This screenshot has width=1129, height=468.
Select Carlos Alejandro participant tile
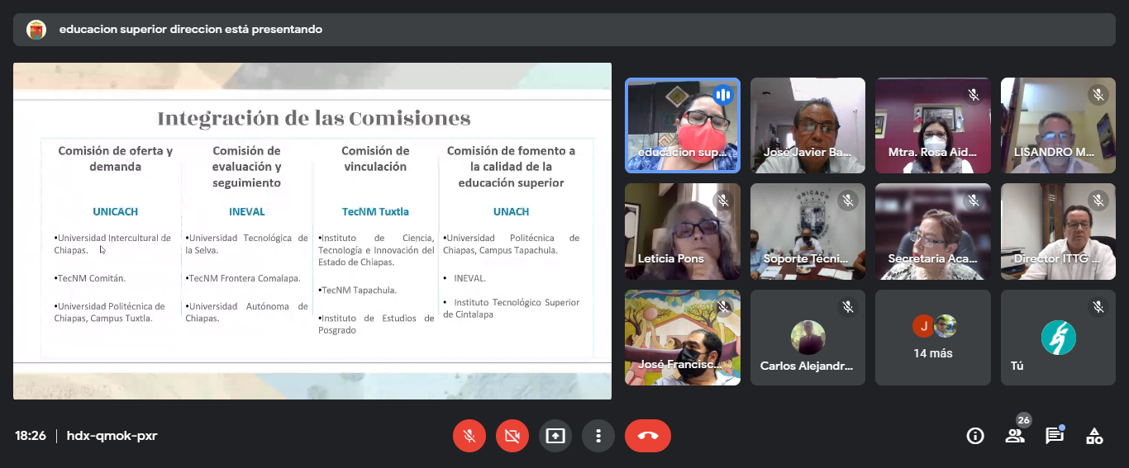coord(807,338)
